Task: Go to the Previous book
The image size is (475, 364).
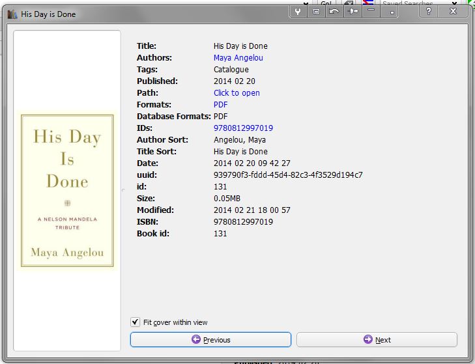Action: [x=210, y=340]
